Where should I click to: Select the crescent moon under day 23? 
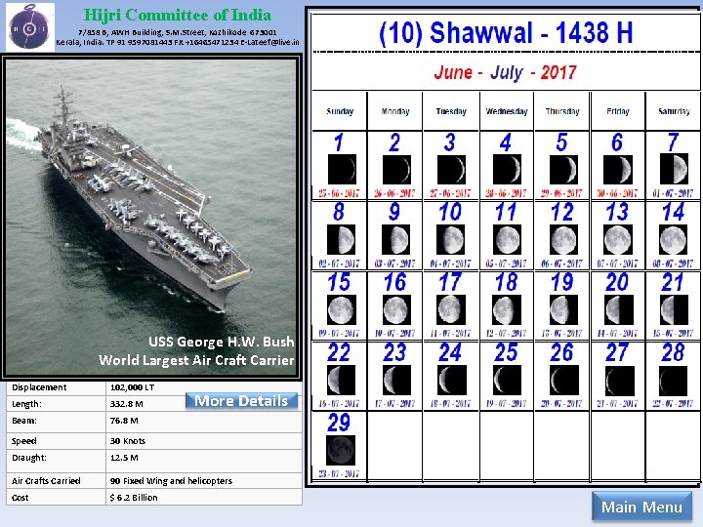pyautogui.click(x=396, y=380)
